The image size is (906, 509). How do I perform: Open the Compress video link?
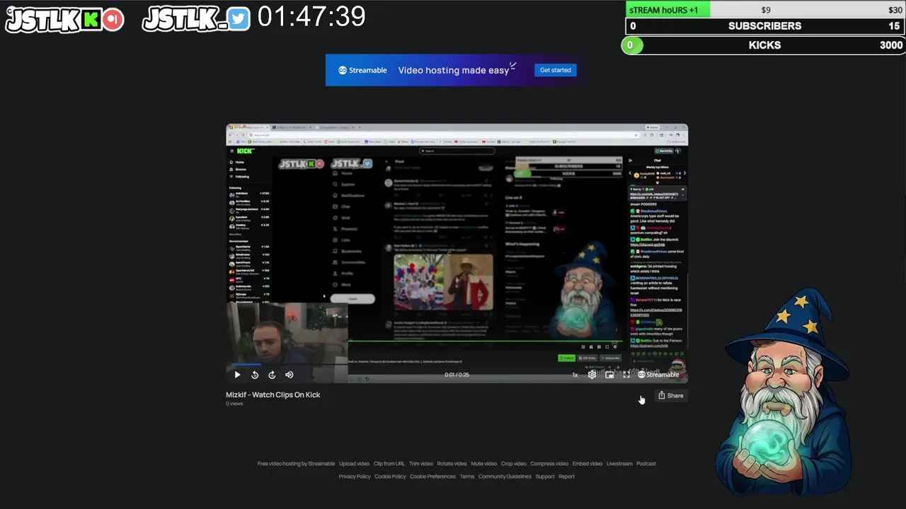[549, 464]
